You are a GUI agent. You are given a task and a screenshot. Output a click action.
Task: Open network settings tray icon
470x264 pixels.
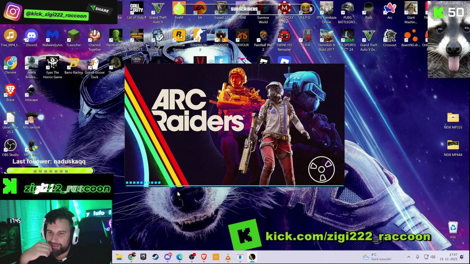pos(426,257)
